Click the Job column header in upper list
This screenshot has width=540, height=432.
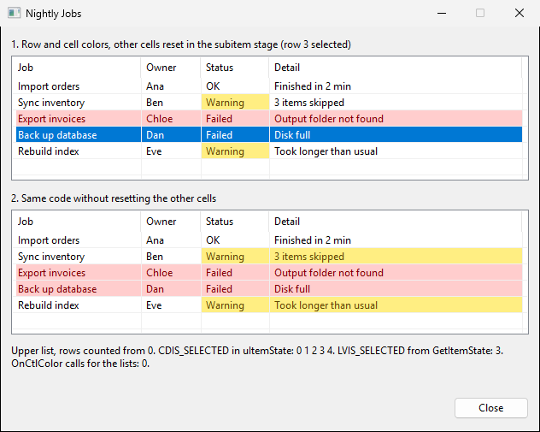click(x=76, y=68)
